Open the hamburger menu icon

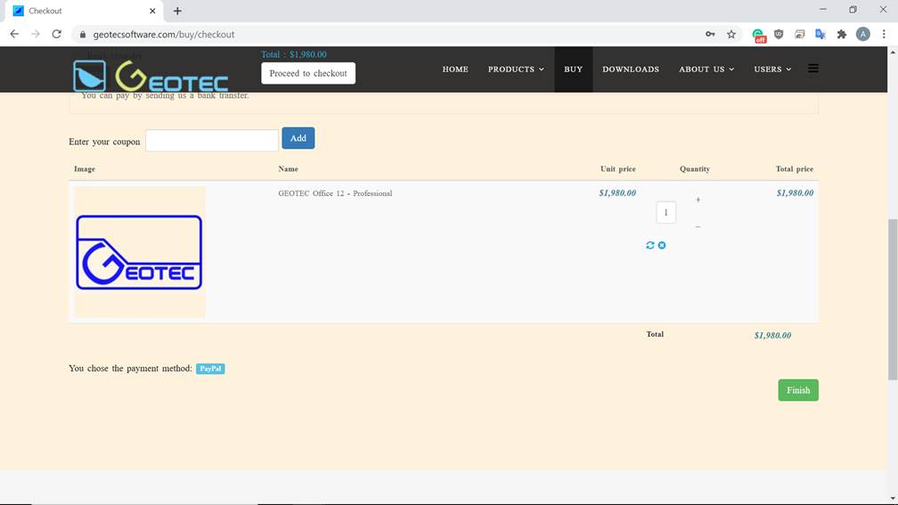click(812, 69)
